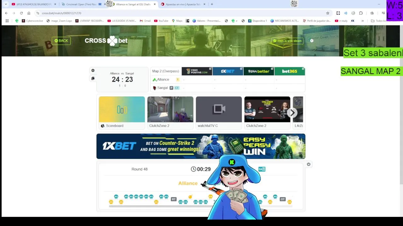Click the 24 : 23 match score
Image resolution: width=403 pixels, height=226 pixels.
tap(122, 79)
